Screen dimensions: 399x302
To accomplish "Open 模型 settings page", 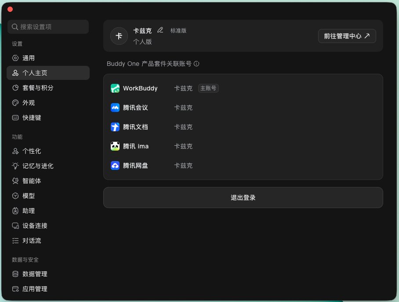I will coord(48,196).
